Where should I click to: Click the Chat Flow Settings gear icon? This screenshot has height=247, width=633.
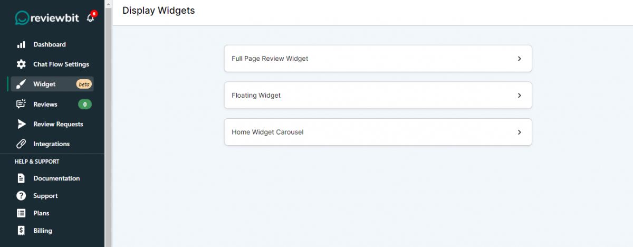click(x=21, y=64)
